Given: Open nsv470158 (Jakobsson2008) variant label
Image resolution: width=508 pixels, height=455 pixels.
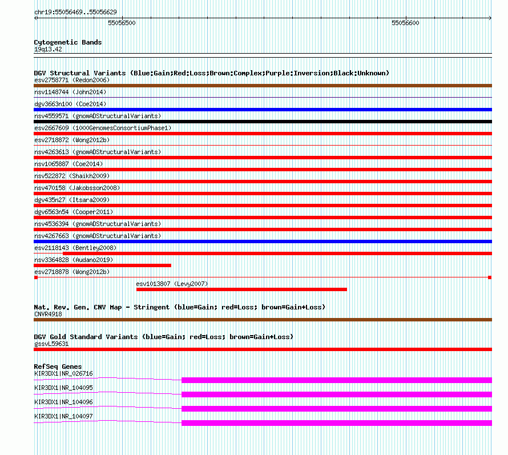Looking at the screenshot, I should pos(77,188).
